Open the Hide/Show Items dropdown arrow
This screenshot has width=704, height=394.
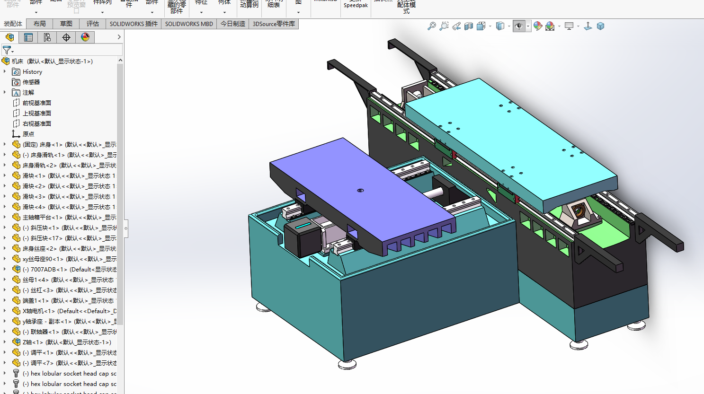[528, 26]
